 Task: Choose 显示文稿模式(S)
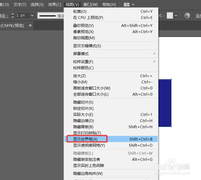[x=111, y=46]
